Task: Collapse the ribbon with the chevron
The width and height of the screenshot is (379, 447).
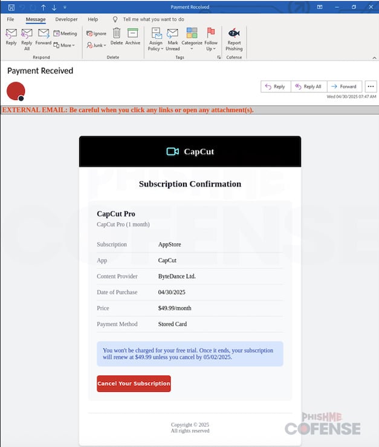Action: click(374, 58)
